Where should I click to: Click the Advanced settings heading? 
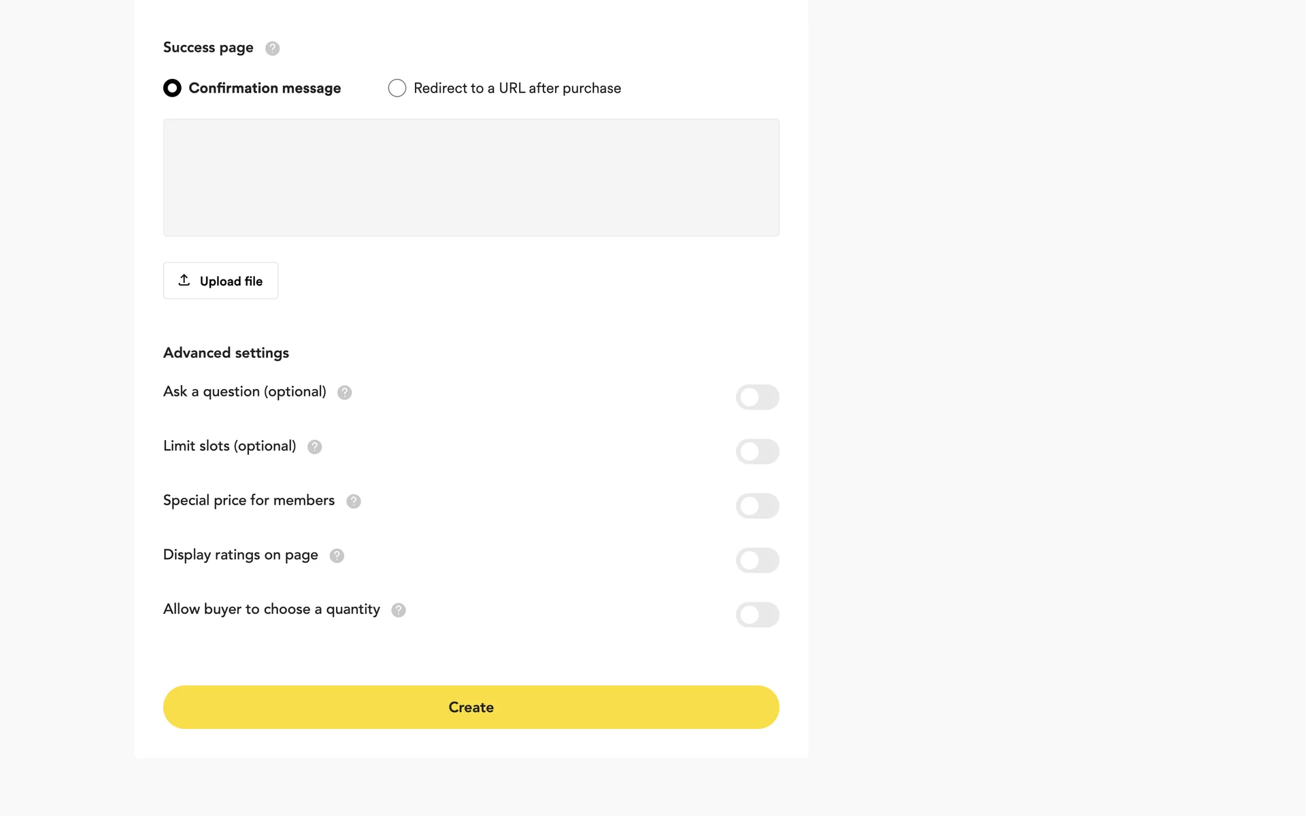click(x=226, y=353)
